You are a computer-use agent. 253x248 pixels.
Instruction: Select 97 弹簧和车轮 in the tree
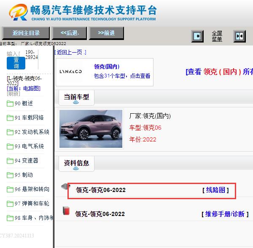(x=32, y=203)
